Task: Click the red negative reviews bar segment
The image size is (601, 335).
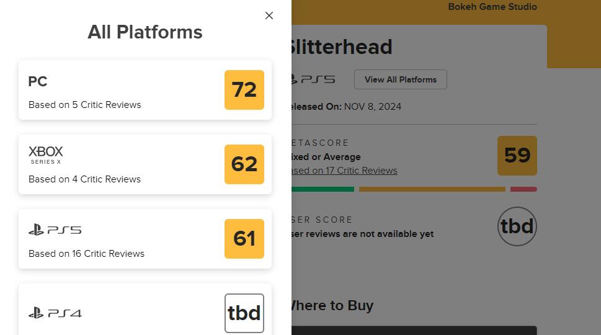Action: (x=523, y=189)
